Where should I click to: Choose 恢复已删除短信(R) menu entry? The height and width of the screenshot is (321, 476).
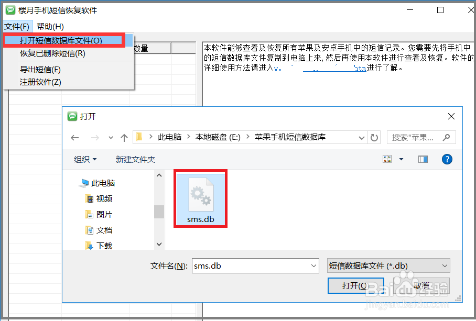click(52, 53)
